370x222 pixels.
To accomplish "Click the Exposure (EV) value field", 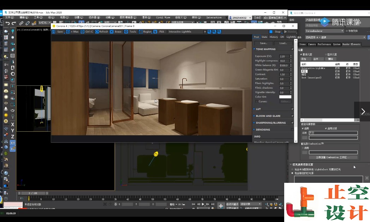I will [x=284, y=56].
